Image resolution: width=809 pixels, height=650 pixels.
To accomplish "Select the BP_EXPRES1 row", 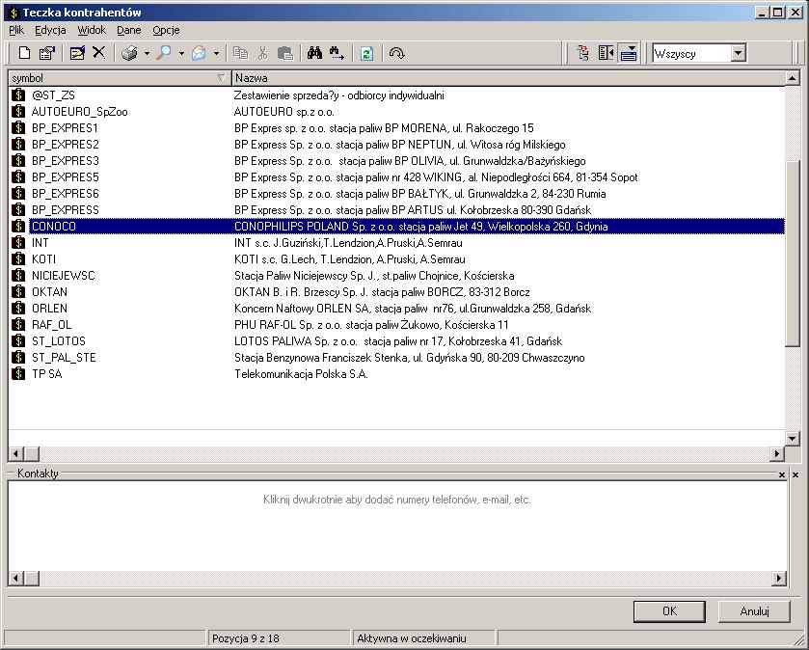I will pos(396,128).
